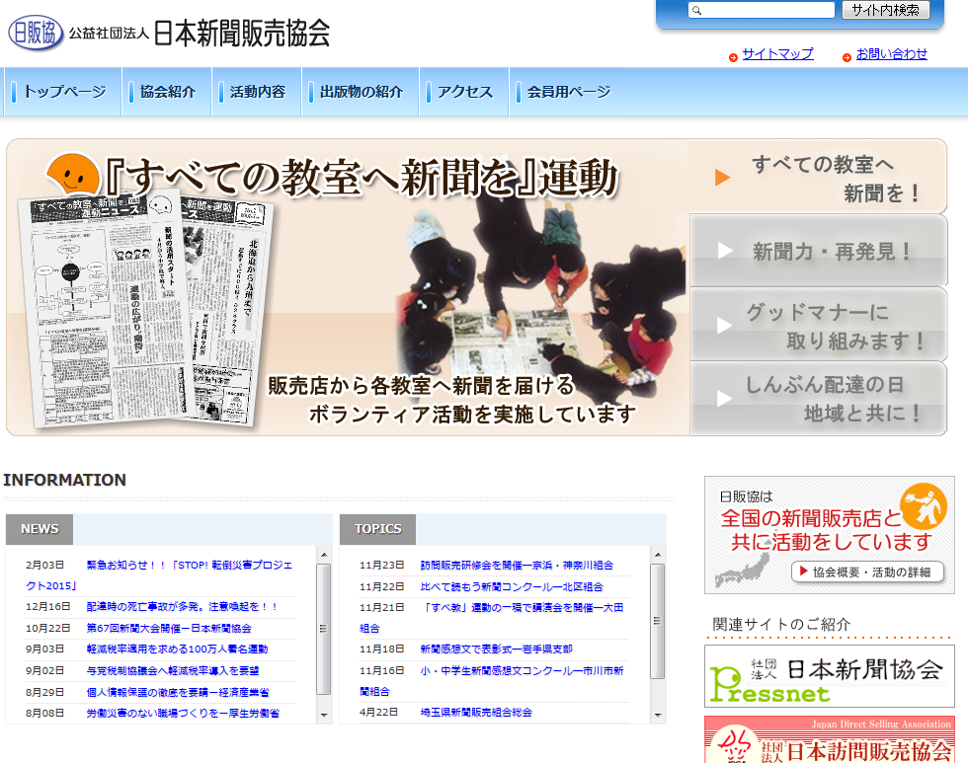968x763 pixels.
Task: Open the 軽減税率適用を求める100万人署名運動 link
Action: pos(177,649)
